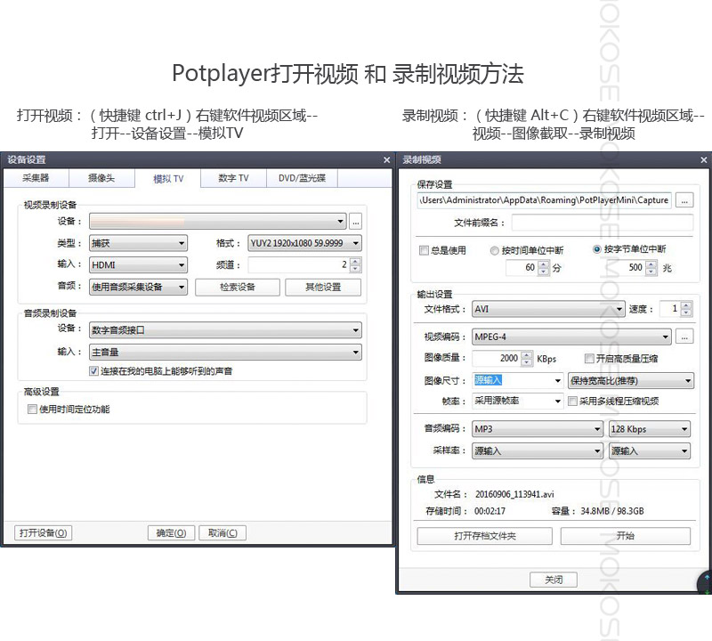
Task: Decrease the 500 兆 value with down arrow
Action: pyautogui.click(x=651, y=272)
